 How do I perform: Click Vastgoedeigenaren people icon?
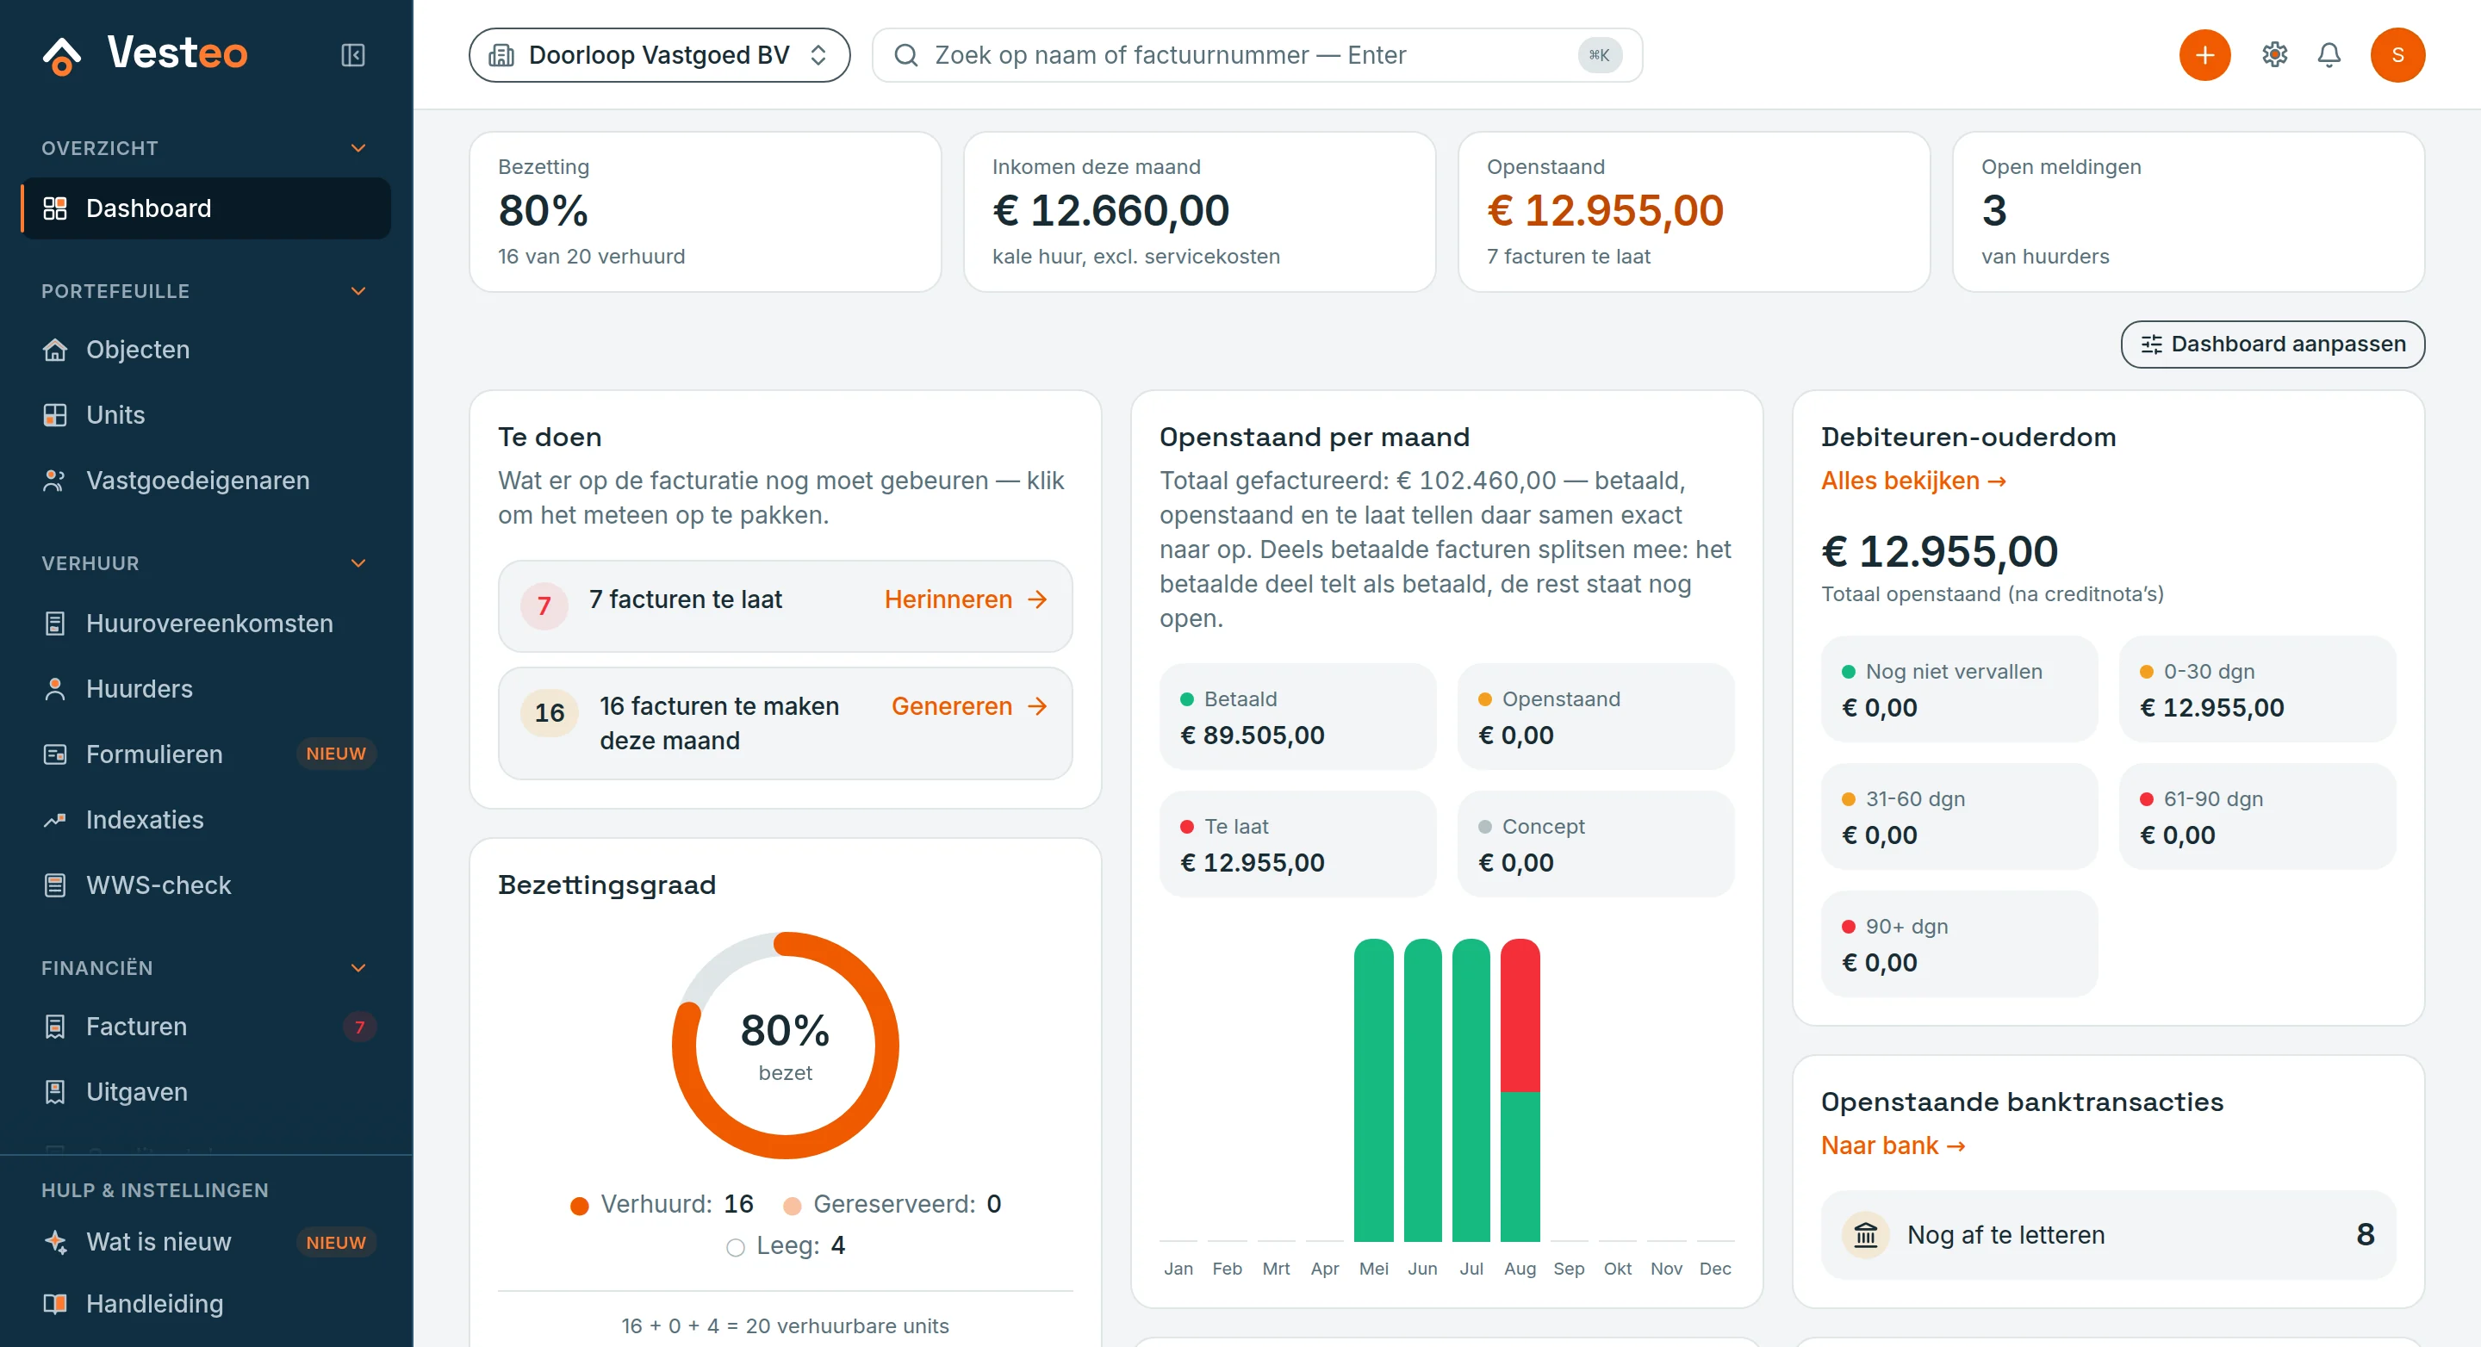(x=55, y=481)
